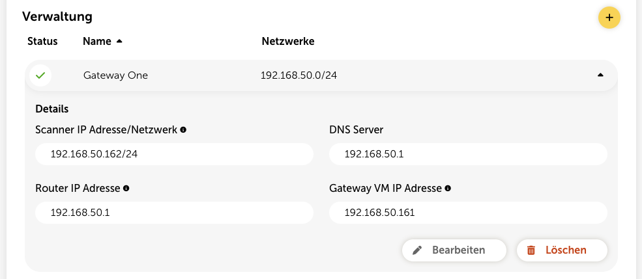Click the Netzwerke column header
Image resolution: width=642 pixels, height=279 pixels.
(x=287, y=42)
